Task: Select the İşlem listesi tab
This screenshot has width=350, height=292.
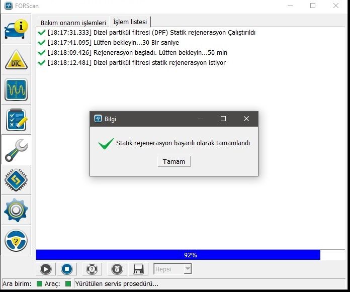Action: pos(130,22)
